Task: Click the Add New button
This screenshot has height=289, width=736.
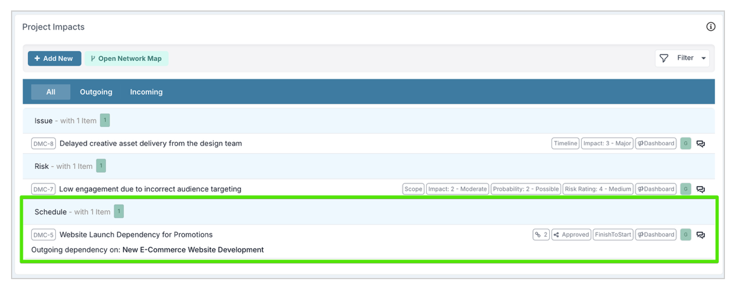Action: (x=55, y=59)
